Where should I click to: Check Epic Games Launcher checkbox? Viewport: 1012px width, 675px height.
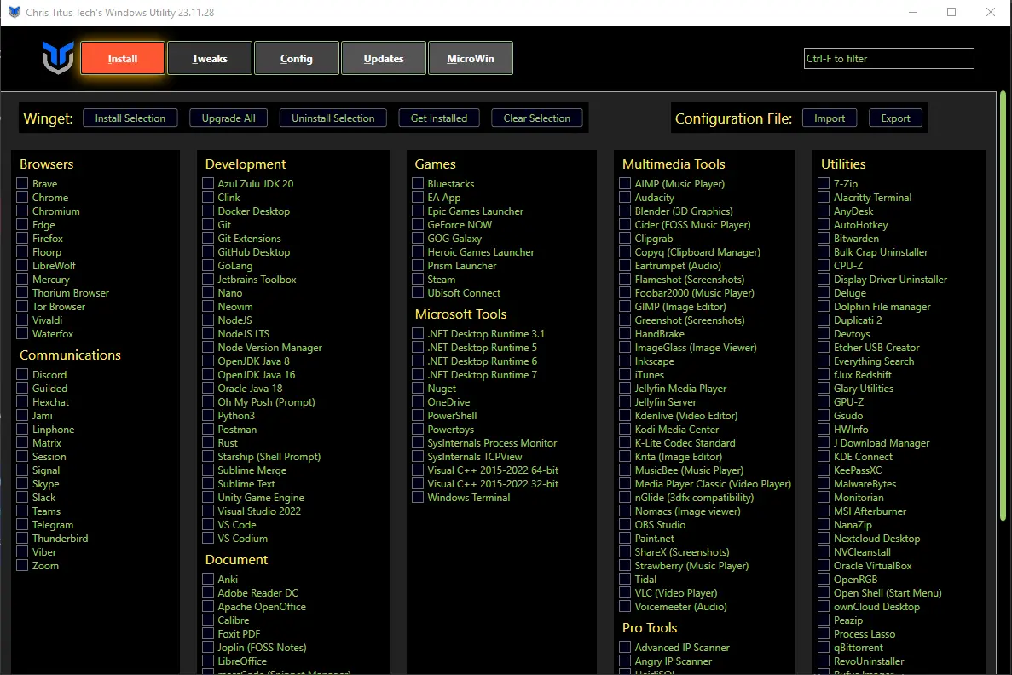(418, 211)
